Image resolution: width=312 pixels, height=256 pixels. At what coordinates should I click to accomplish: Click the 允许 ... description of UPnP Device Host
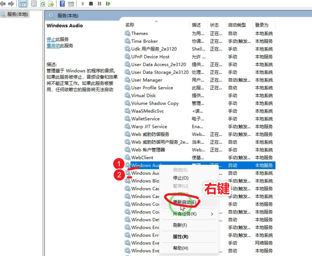(x=199, y=57)
